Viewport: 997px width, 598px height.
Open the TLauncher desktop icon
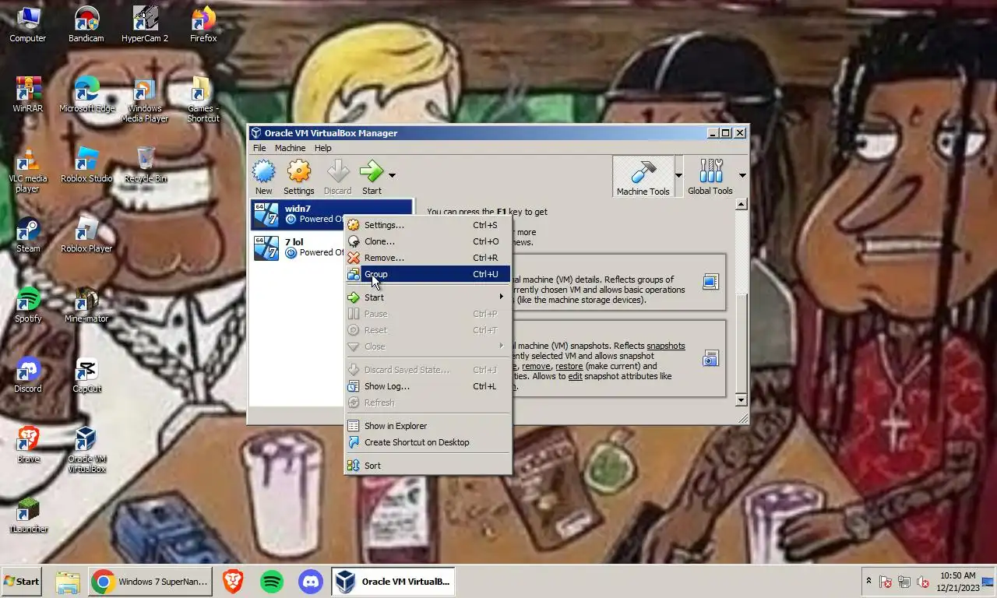28,515
